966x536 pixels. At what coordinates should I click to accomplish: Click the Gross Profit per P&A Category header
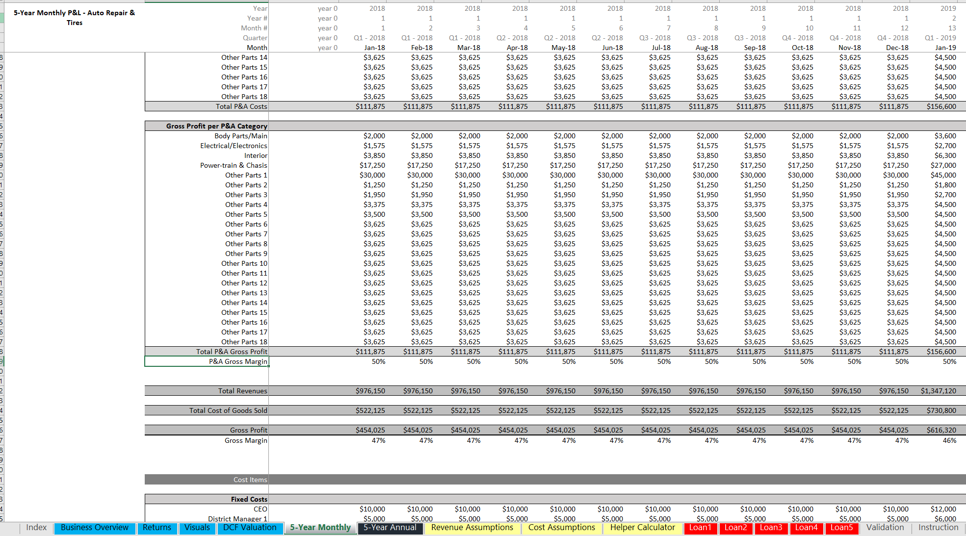coord(217,126)
